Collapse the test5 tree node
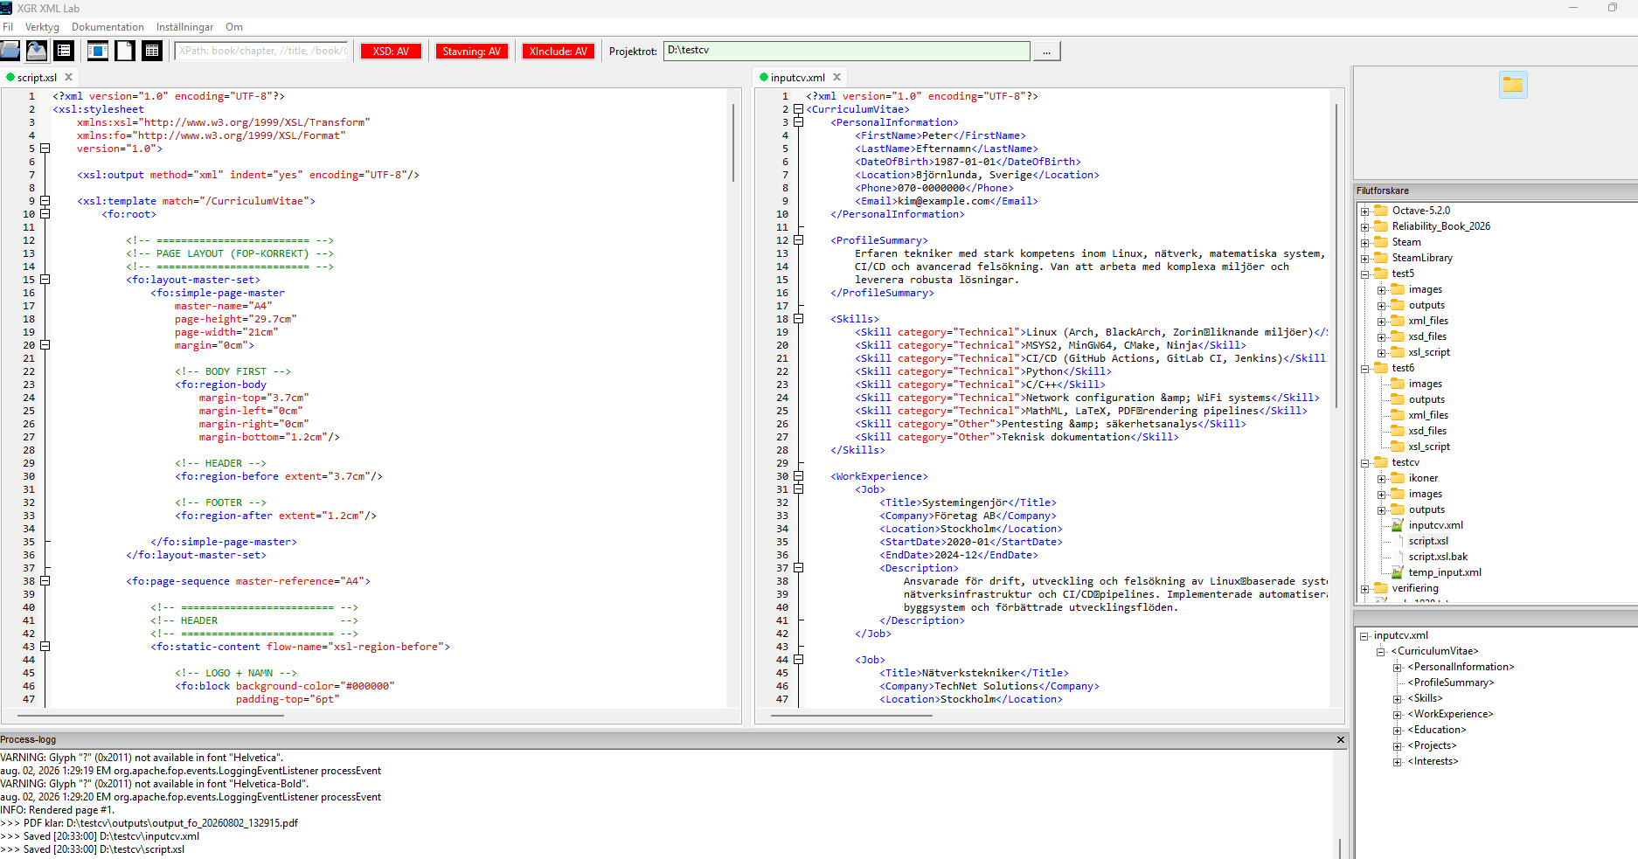The image size is (1638, 859). point(1364,274)
